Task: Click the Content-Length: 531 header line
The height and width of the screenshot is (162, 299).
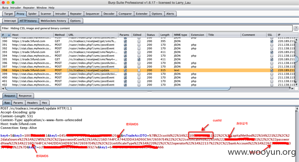Action: (x=17, y=116)
